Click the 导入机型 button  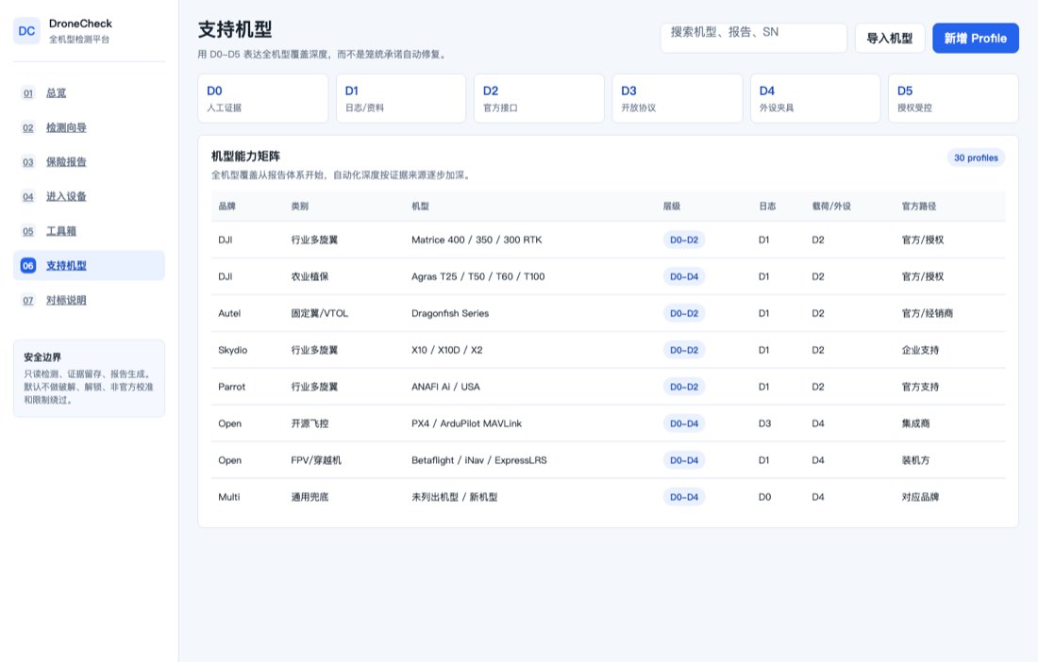tap(889, 38)
